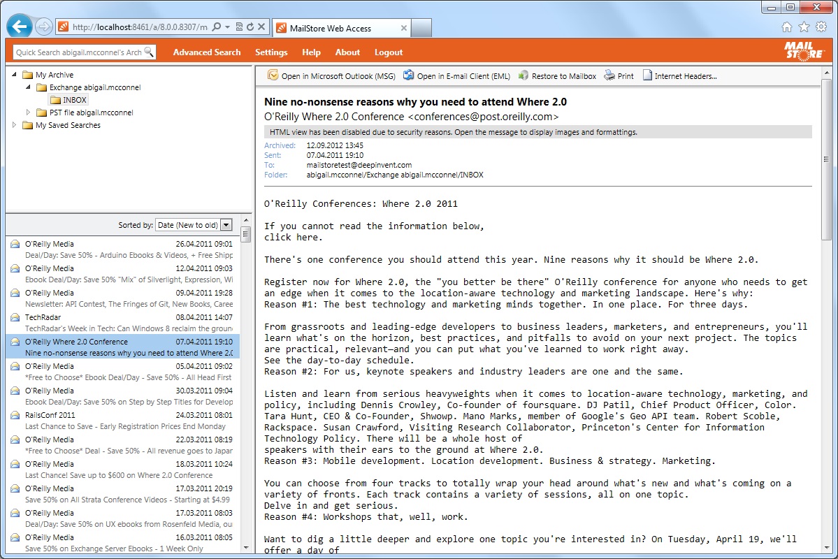Click the MailStore logo
The width and height of the screenshot is (838, 559).
804,51
